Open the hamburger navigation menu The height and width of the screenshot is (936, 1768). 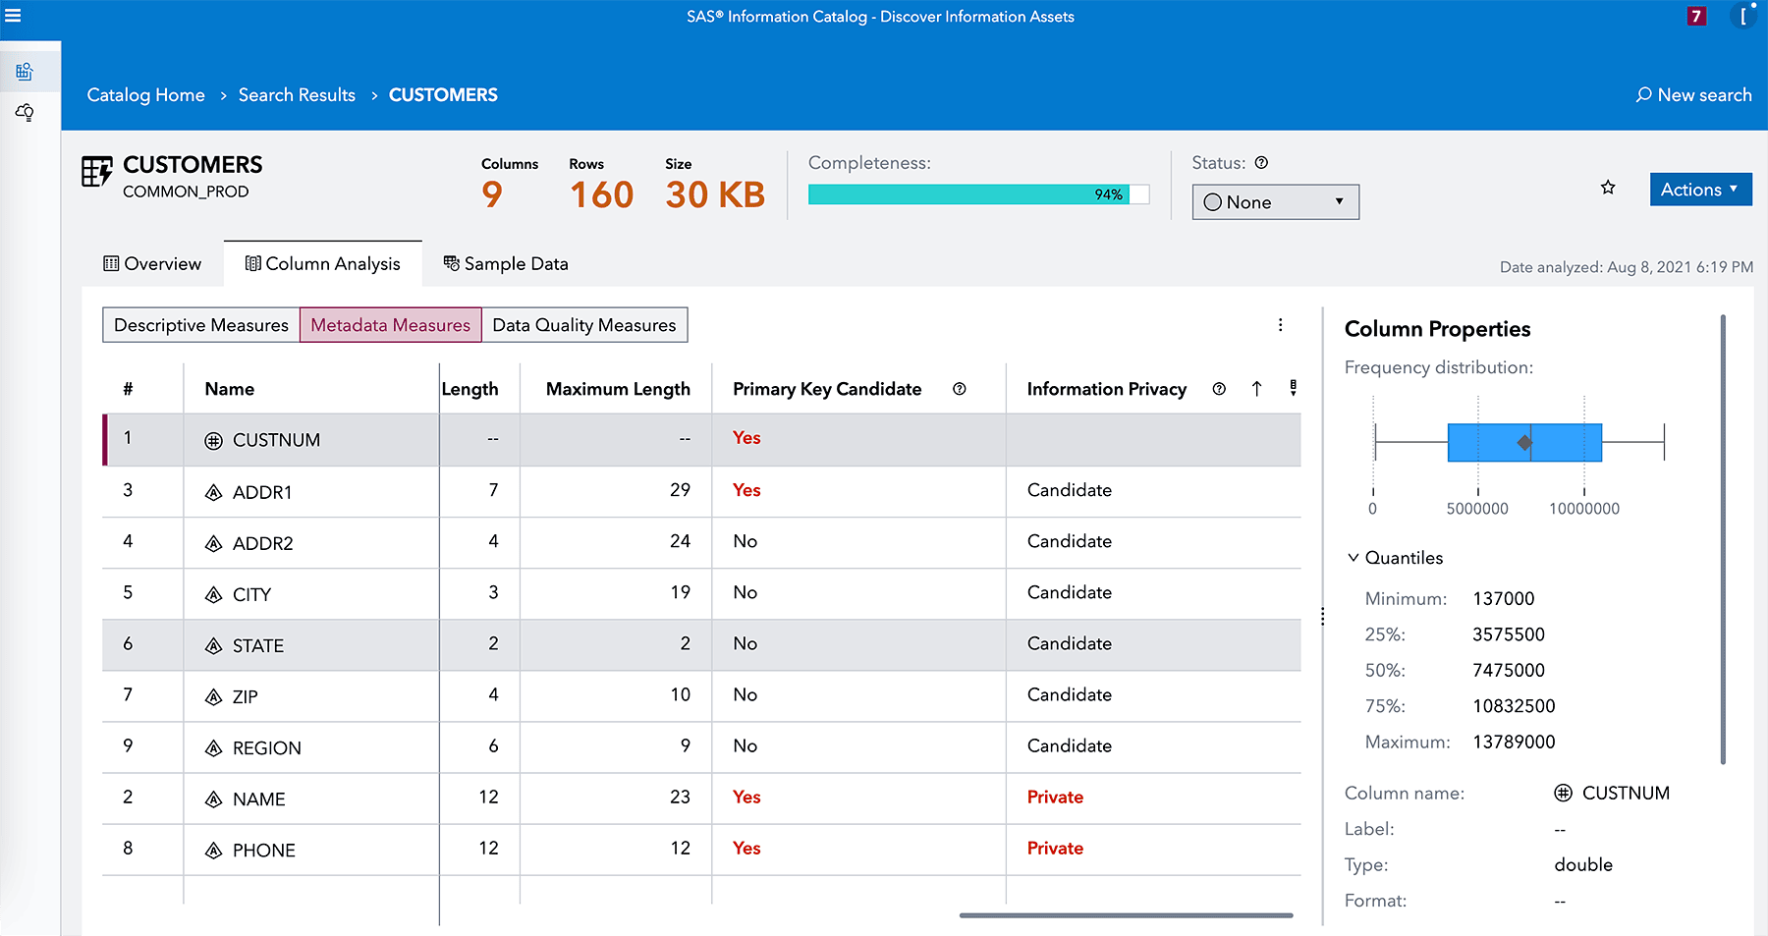point(13,16)
